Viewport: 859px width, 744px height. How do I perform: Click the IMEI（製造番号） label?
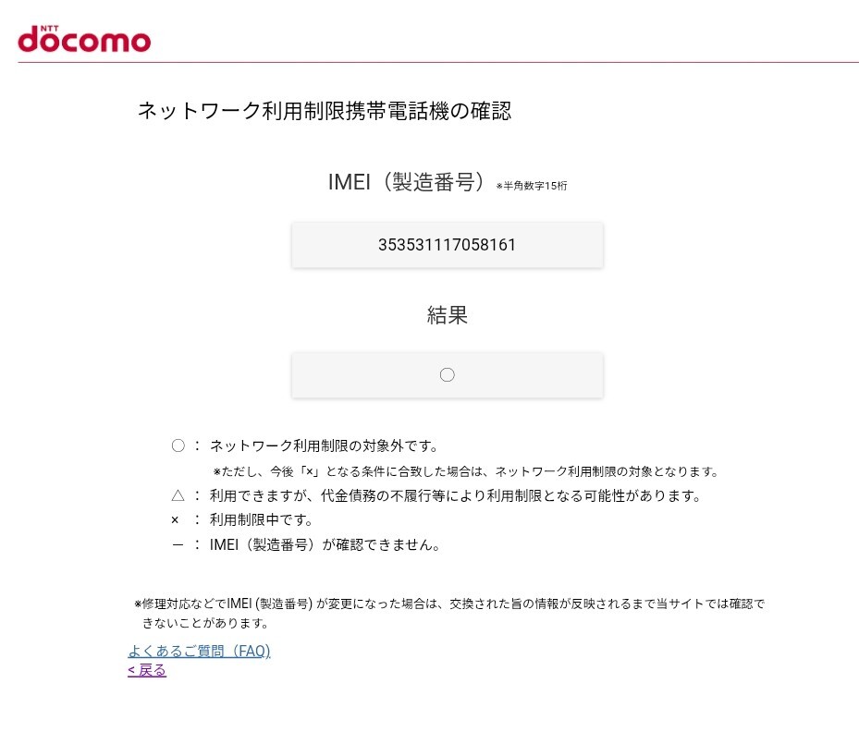(x=407, y=182)
